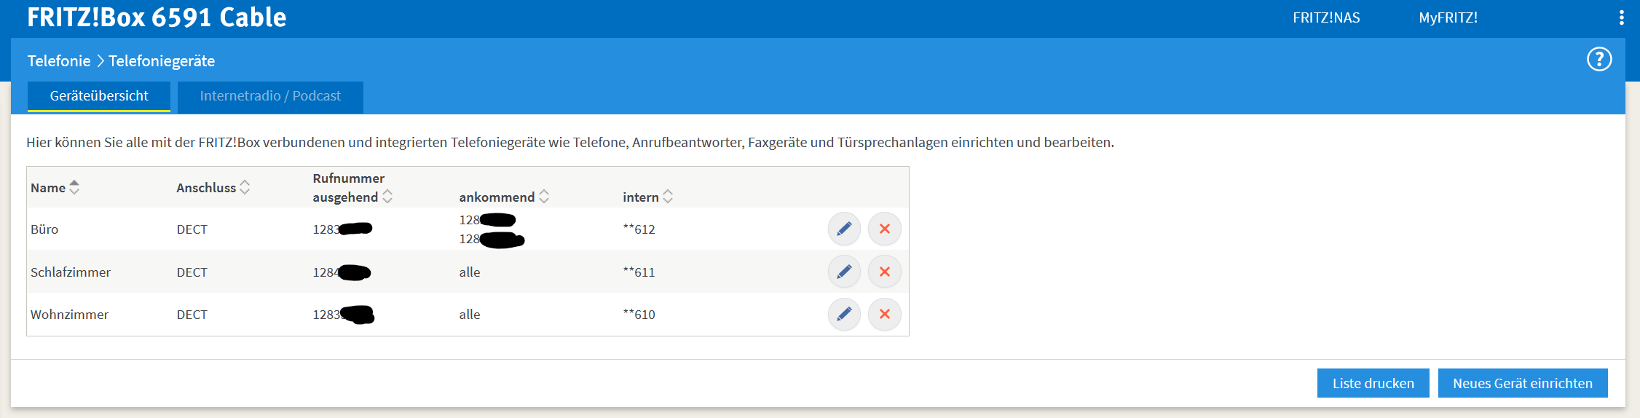The width and height of the screenshot is (1640, 418).
Task: Edit the Wohnzimmer device entry
Action: (x=844, y=314)
